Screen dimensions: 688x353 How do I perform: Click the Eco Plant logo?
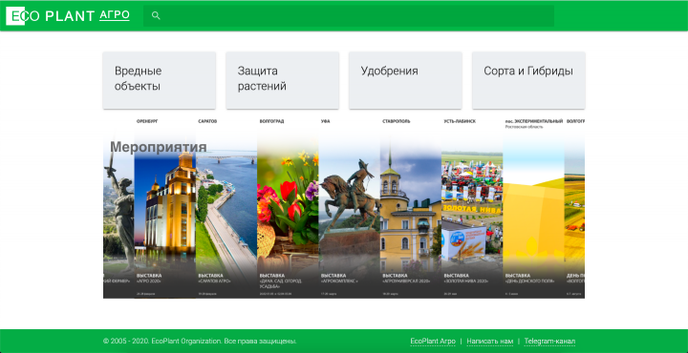pos(51,16)
